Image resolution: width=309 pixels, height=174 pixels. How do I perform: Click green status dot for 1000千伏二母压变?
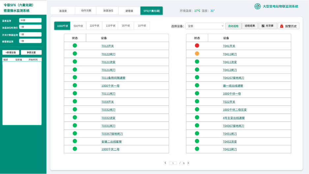197,110
